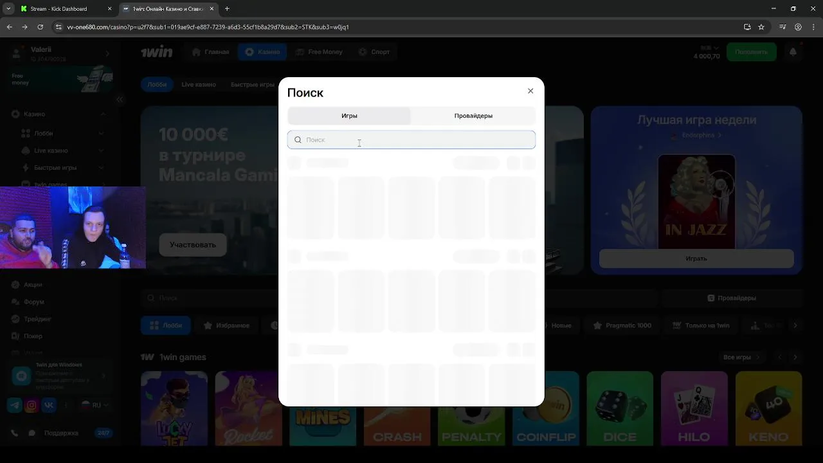Open Поддержка support chat
The height and width of the screenshot is (463, 823).
[x=61, y=433]
